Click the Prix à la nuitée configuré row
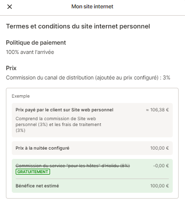This screenshot has width=185, height=206. point(92,148)
